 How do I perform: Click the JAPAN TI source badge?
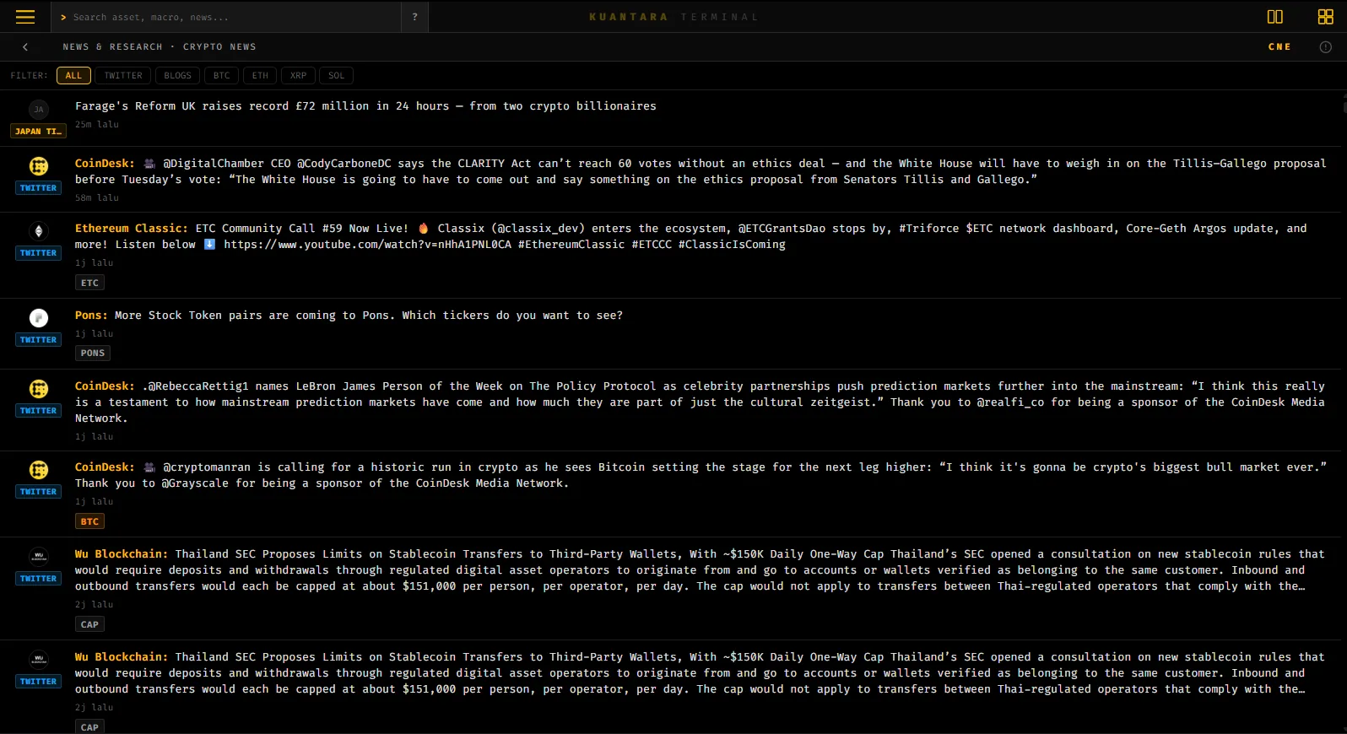(38, 131)
